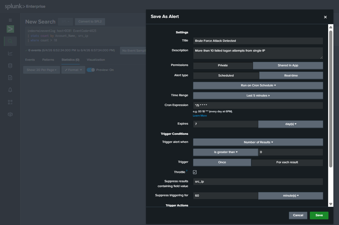339x225 pixels.
Task: Open the Number of Results dropdown
Action: tap(258, 142)
